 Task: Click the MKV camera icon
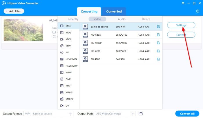pos(62,39)
